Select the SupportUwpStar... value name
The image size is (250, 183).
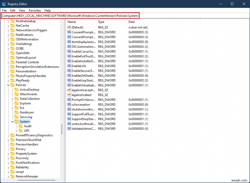[84, 119]
